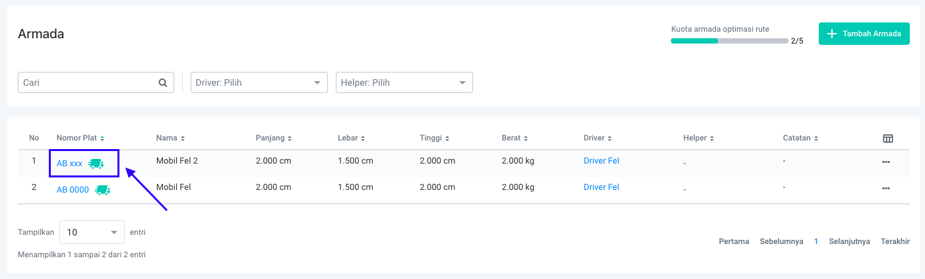Viewport: 925px width, 279px height.
Task: Sort the table by Panjang column
Action: pyautogui.click(x=274, y=139)
